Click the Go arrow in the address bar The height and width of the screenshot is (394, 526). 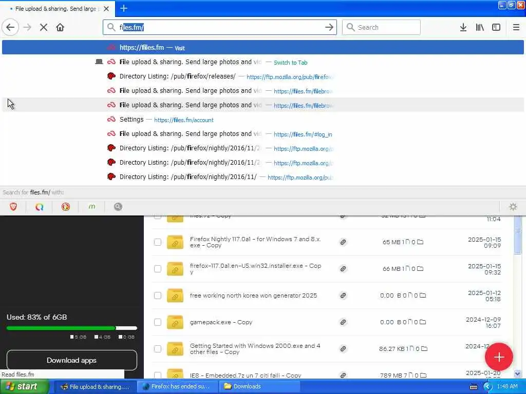[x=329, y=27]
